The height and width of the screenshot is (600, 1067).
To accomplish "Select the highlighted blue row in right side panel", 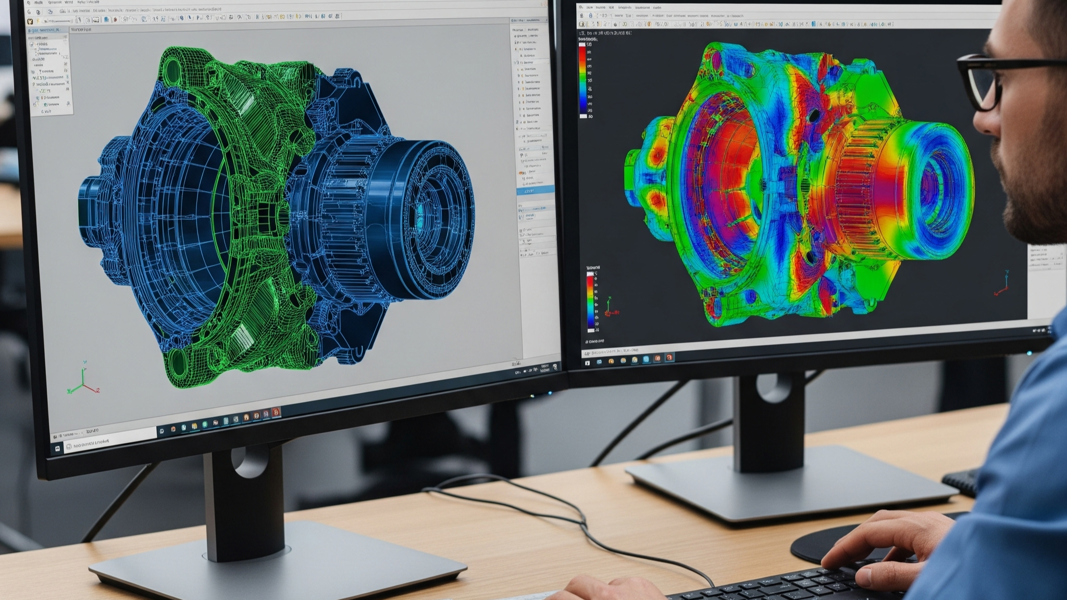I will point(536,191).
